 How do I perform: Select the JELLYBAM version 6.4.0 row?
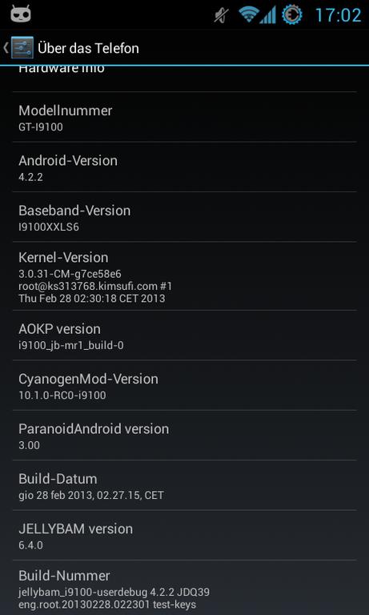[x=184, y=535]
